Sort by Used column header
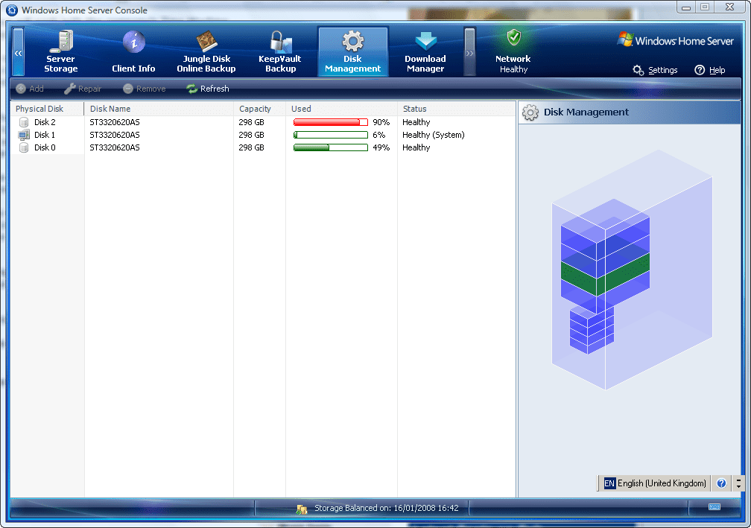751x528 pixels. point(341,109)
